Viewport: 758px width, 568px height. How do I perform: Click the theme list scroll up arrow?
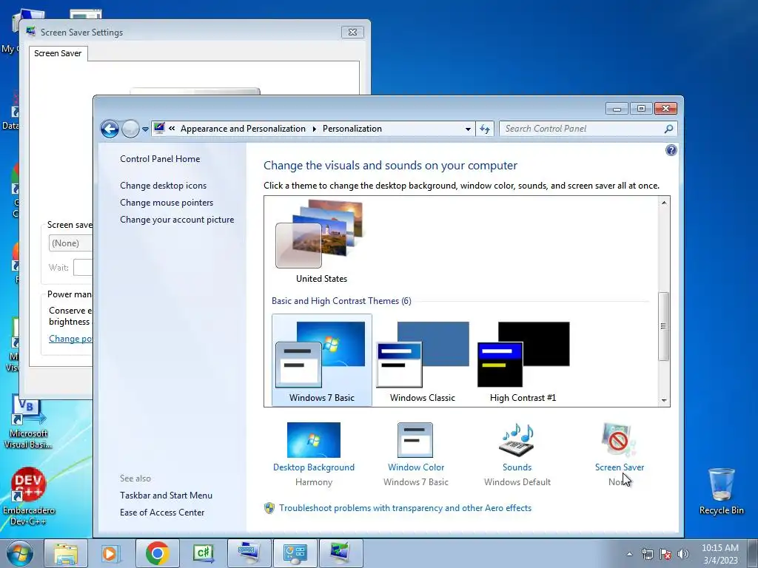pyautogui.click(x=664, y=203)
